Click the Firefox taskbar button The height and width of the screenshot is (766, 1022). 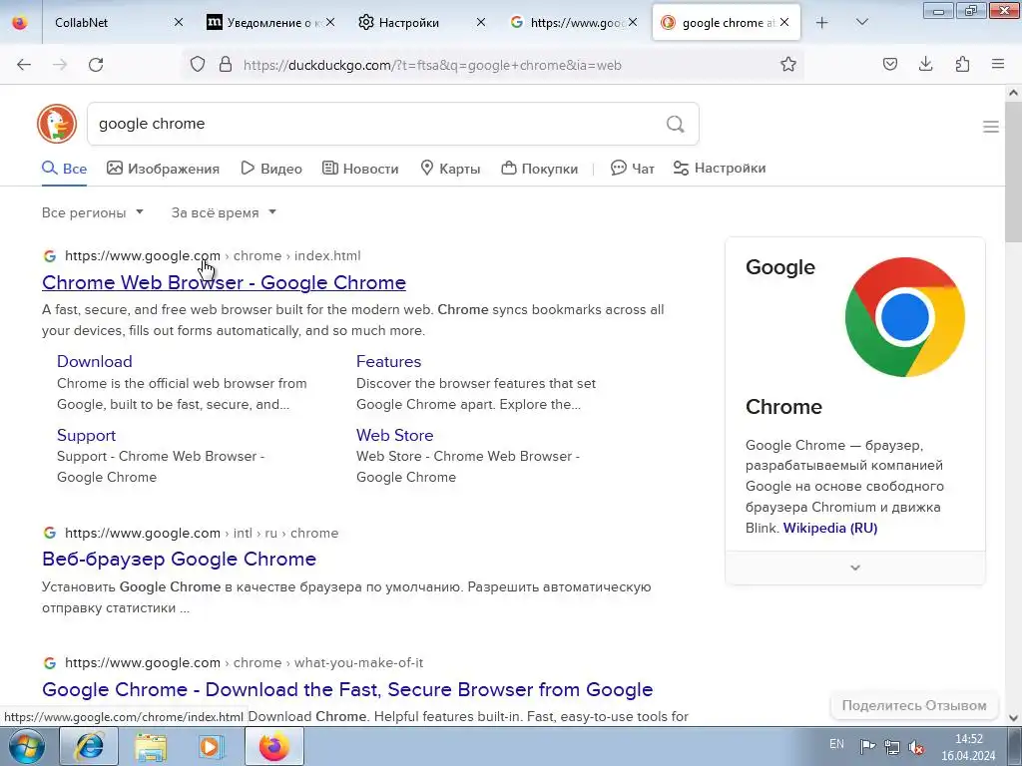coord(273,746)
